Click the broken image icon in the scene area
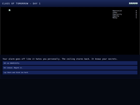Viewport: 140px width, 105px height. (10, 10)
